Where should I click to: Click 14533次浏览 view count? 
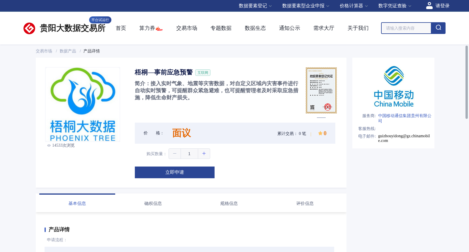(x=63, y=145)
